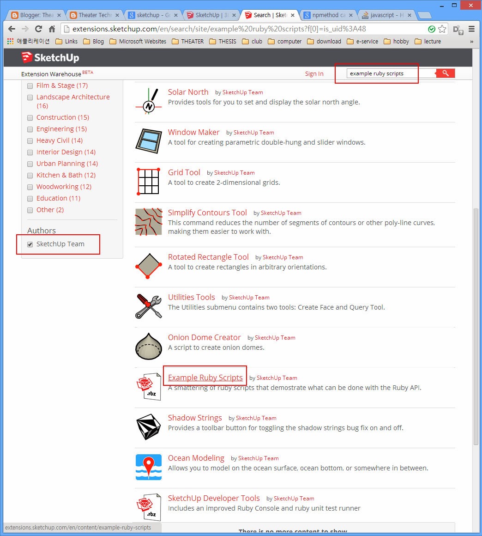Image resolution: width=482 pixels, height=536 pixels.
Task: Open the Apps shortcut in bookmarks bar
Action: pyautogui.click(x=28, y=42)
